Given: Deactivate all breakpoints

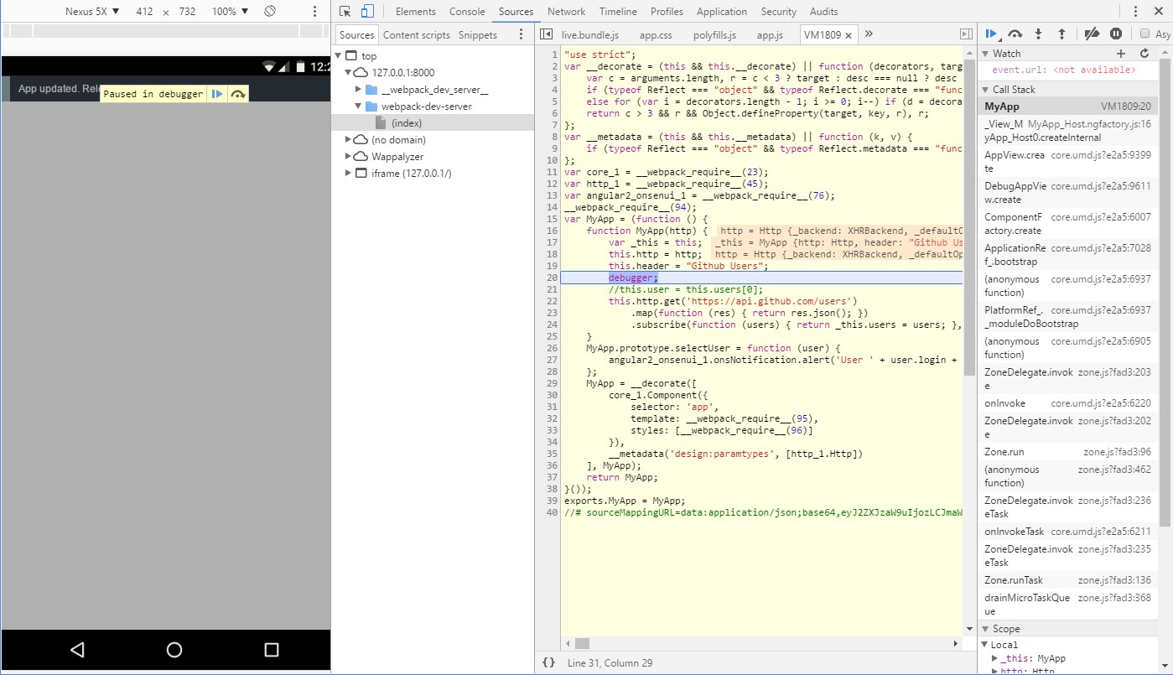Looking at the screenshot, I should [1091, 34].
